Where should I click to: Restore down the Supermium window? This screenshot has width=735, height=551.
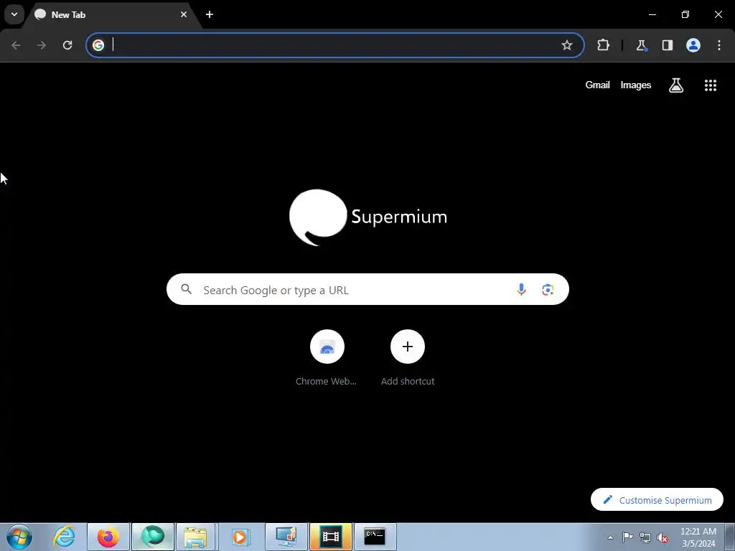click(685, 14)
